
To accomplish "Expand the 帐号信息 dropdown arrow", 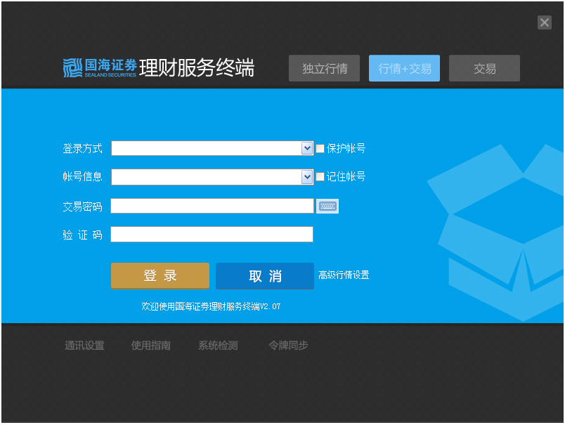I will [307, 177].
